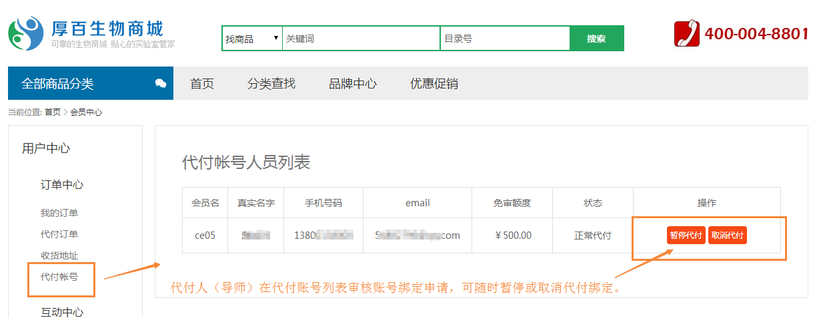Select 收货地址 in the sidebar
Image resolution: width=813 pixels, height=318 pixels.
tap(59, 255)
